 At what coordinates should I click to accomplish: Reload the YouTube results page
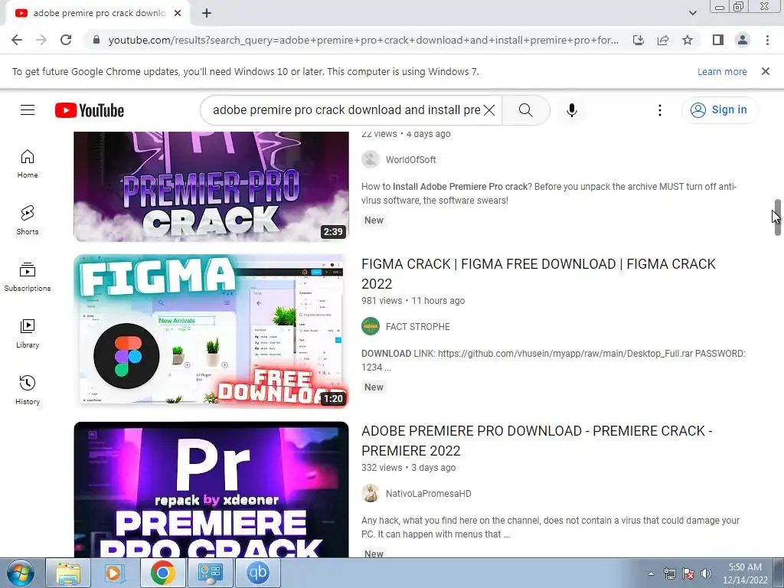pos(66,40)
